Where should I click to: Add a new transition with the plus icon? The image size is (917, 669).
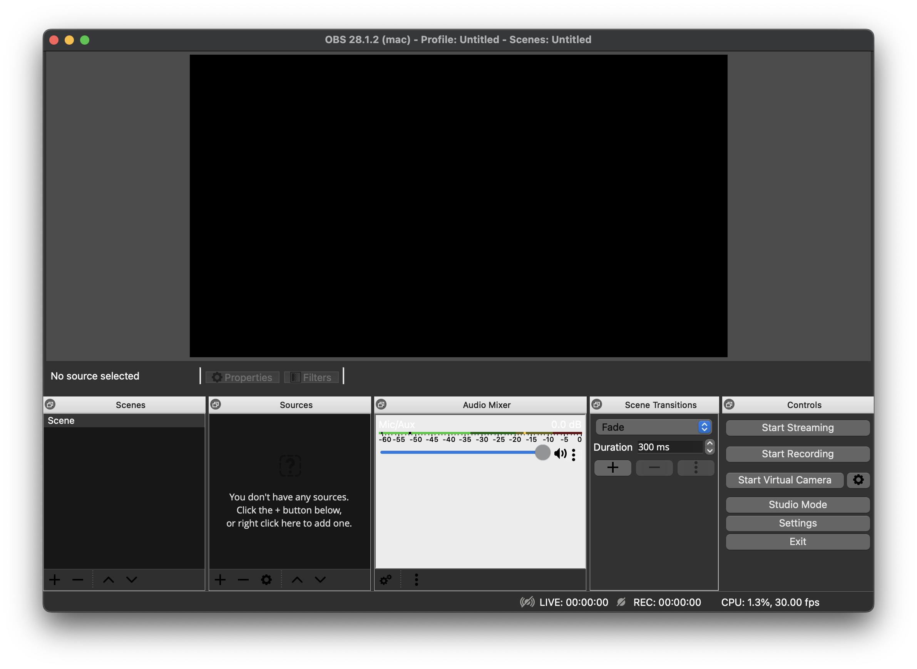(612, 468)
